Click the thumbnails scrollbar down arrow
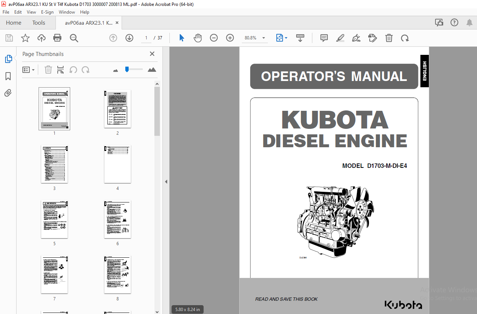Image resolution: width=477 pixels, height=314 pixels. point(157,311)
